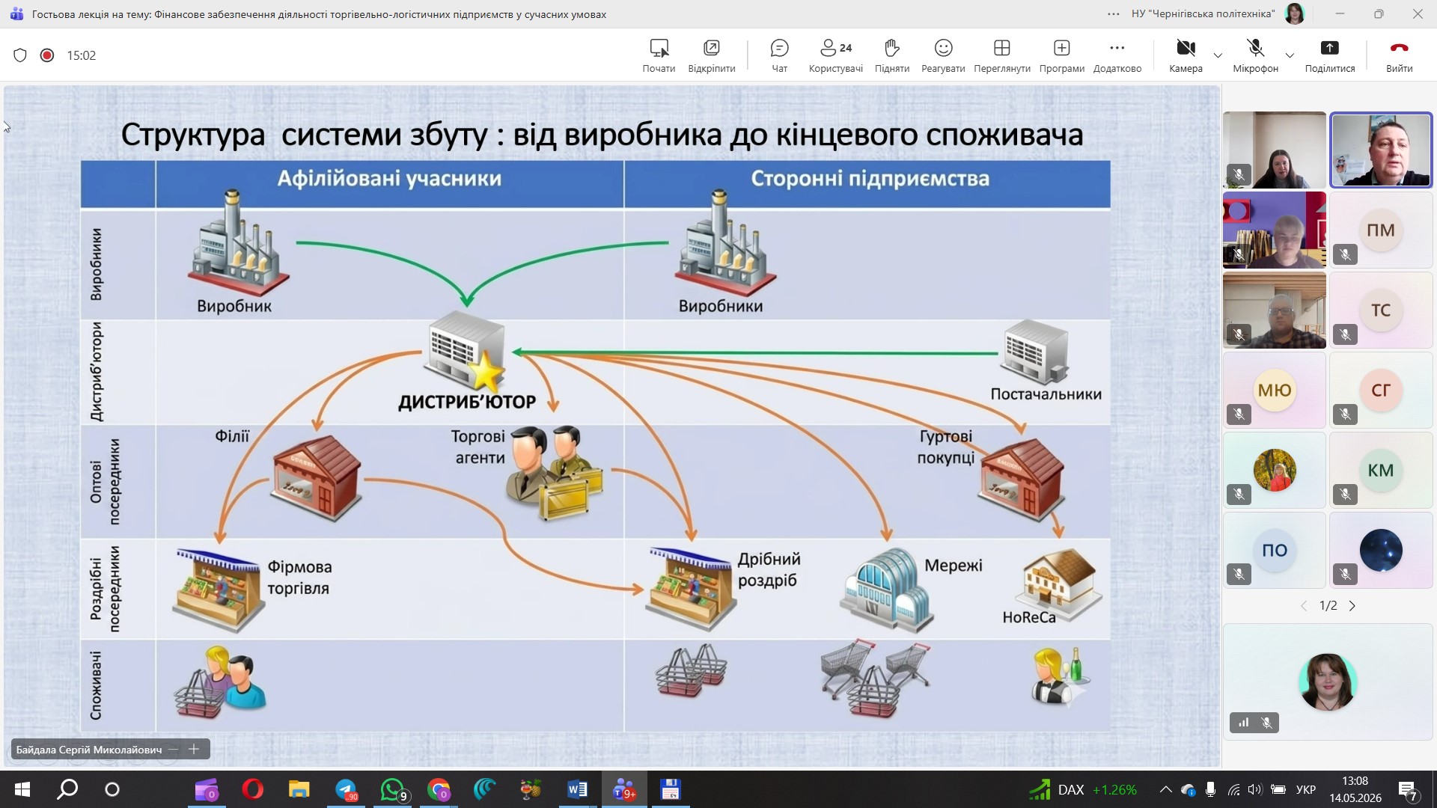Switch to Teams taskbar icon
The image size is (1437, 808).
(x=623, y=789)
